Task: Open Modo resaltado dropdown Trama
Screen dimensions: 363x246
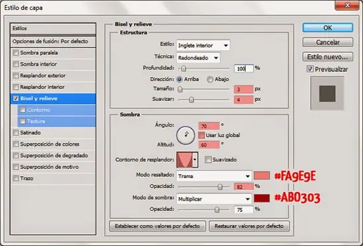Action: tap(214, 176)
